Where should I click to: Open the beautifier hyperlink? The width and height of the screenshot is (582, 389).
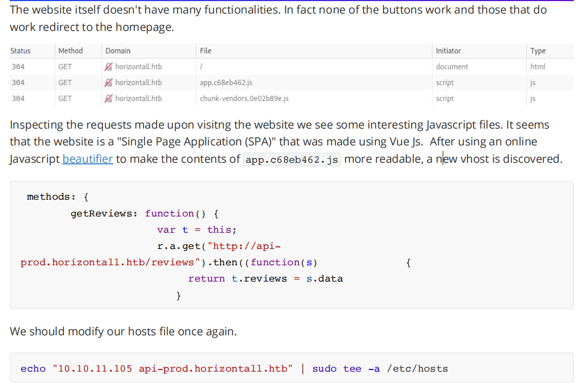click(x=88, y=159)
